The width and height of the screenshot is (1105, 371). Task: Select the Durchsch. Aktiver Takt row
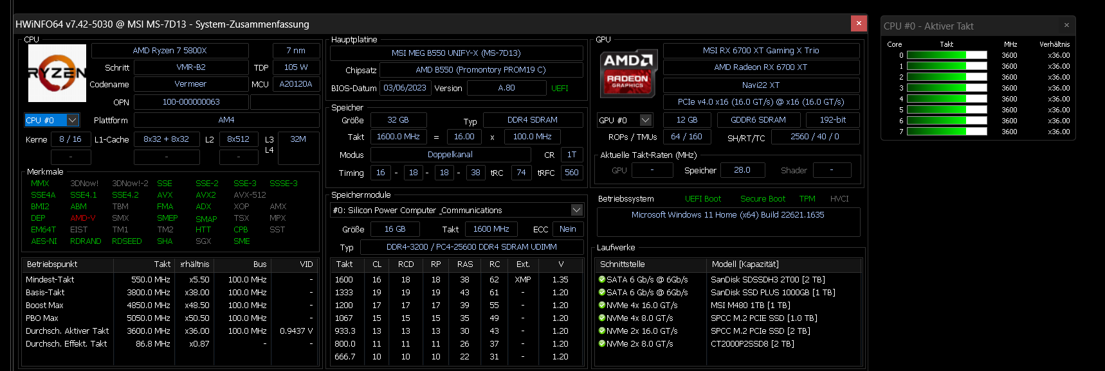(x=170, y=331)
